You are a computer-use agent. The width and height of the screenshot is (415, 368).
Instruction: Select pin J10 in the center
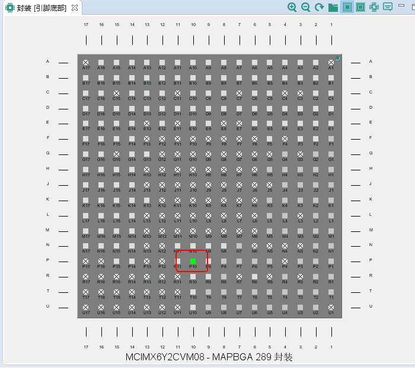193,185
